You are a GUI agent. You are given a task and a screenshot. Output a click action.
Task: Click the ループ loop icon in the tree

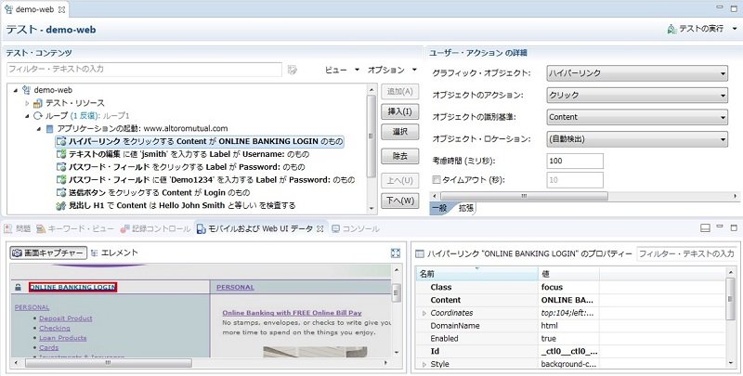(x=38, y=115)
